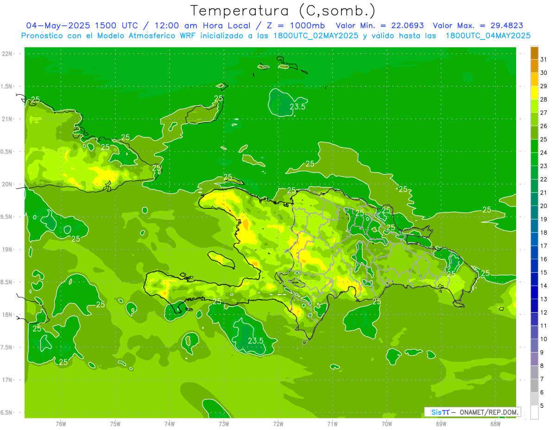Click the '21N' latitude axis label
Screen dimensions: 556x430
point(7,119)
